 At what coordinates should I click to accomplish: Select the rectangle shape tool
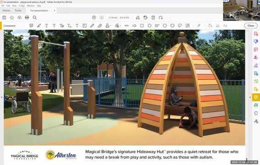click(x=142, y=26)
